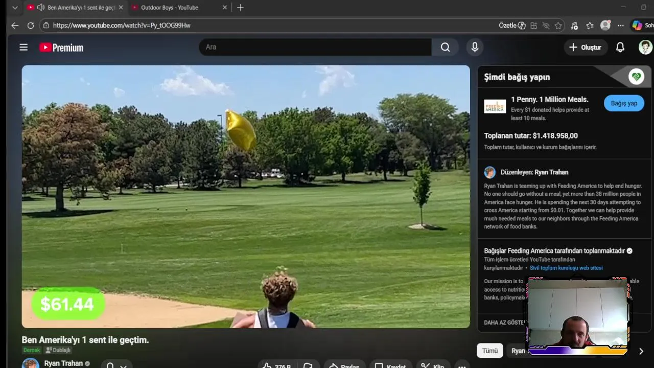Click the 1 Penny. 1 Million Meals. title

click(x=550, y=100)
